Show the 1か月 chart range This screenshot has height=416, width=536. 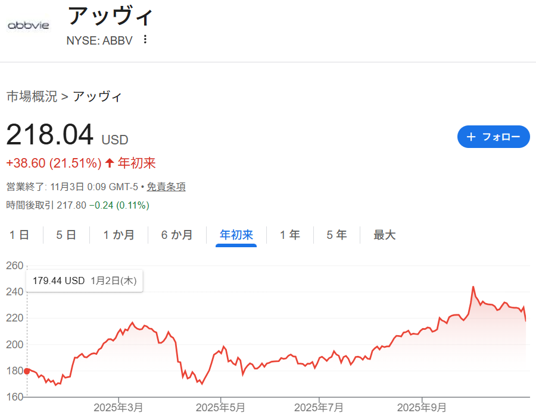(x=119, y=235)
